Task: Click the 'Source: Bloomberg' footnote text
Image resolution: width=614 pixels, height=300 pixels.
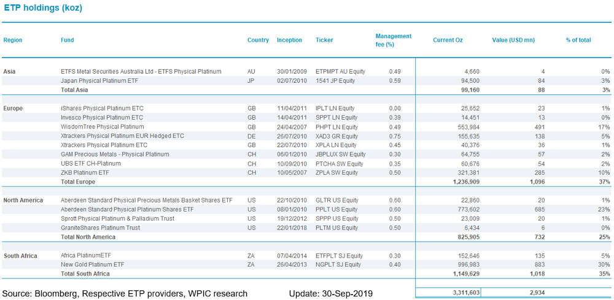Action: pyautogui.click(x=125, y=294)
